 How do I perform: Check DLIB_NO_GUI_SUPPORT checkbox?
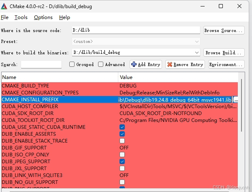point(122,182)
